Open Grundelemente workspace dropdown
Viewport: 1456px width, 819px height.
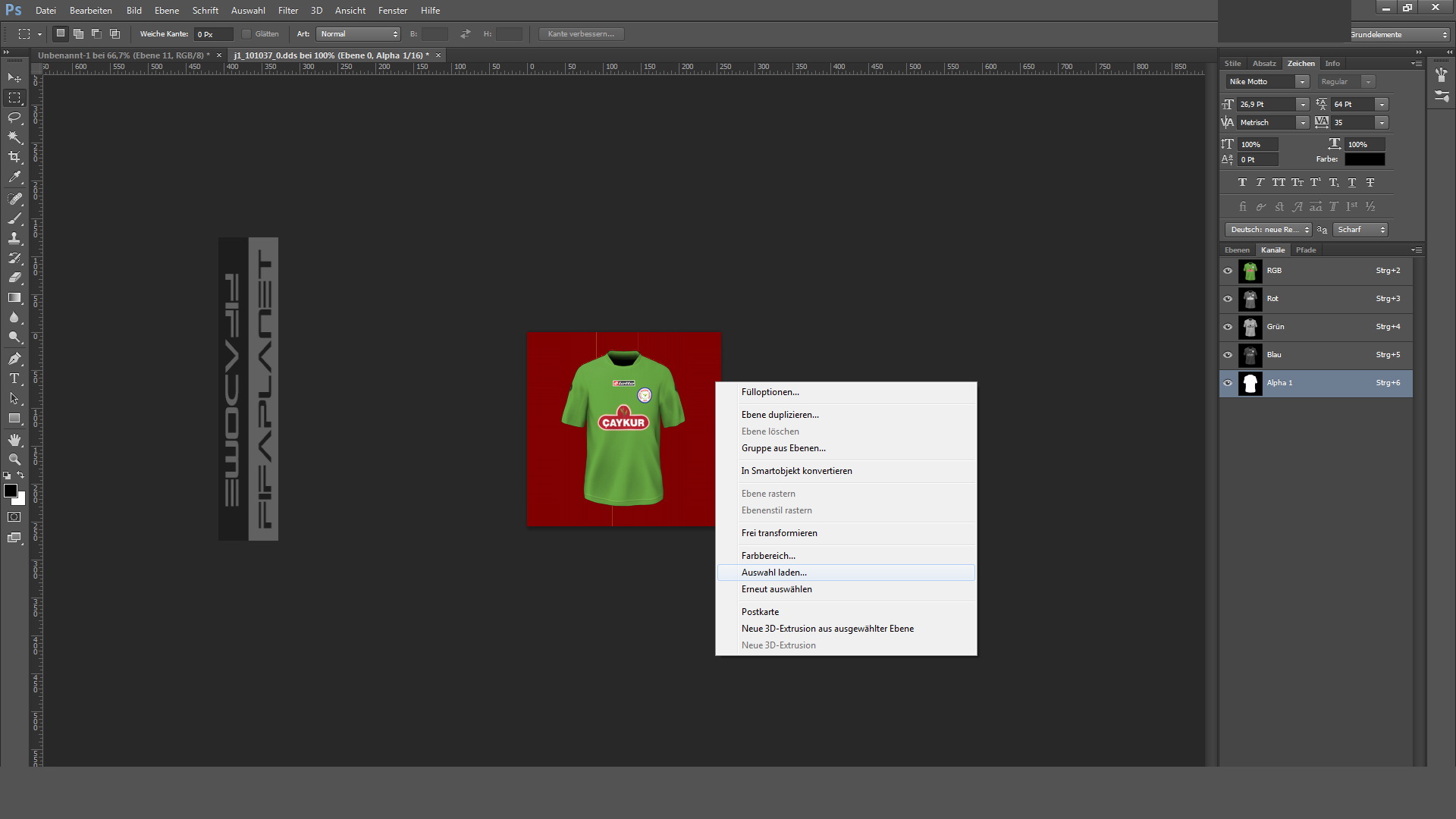(1399, 35)
